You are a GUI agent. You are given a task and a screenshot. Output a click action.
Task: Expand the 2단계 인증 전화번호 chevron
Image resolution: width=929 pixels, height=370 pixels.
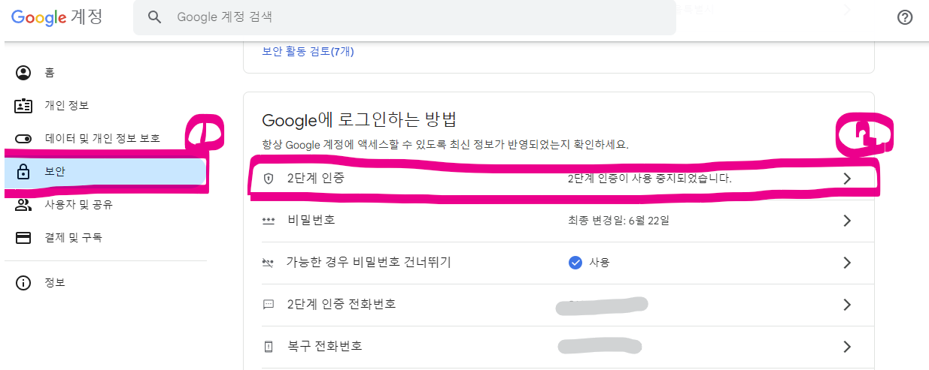click(x=847, y=305)
